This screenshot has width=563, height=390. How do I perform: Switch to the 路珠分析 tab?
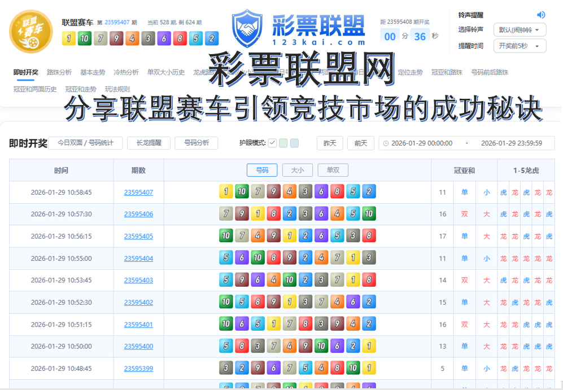point(59,72)
